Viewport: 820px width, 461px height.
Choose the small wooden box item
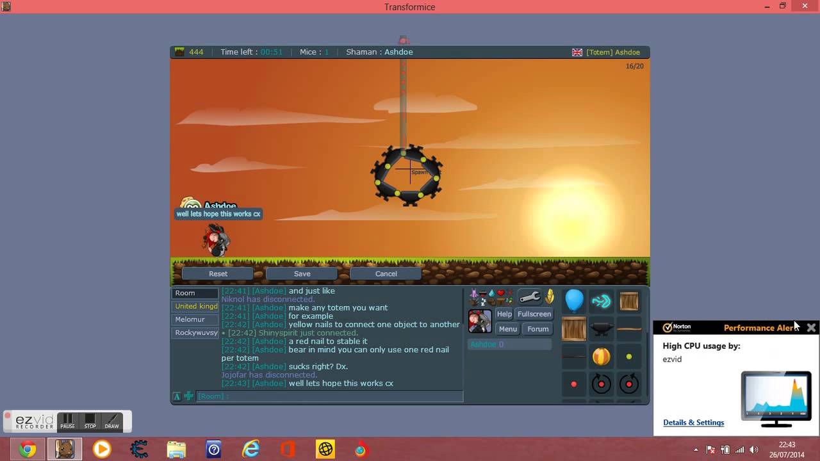click(628, 301)
